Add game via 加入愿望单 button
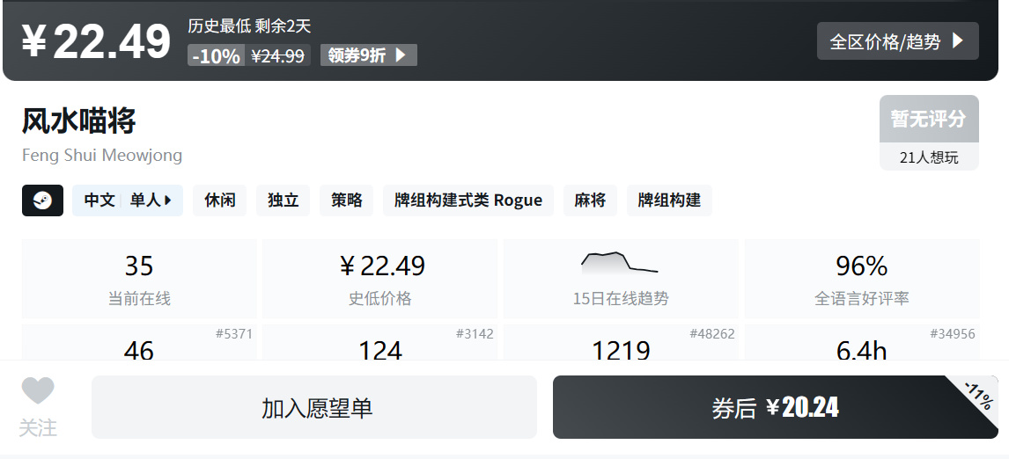This screenshot has width=1009, height=459. click(x=314, y=407)
